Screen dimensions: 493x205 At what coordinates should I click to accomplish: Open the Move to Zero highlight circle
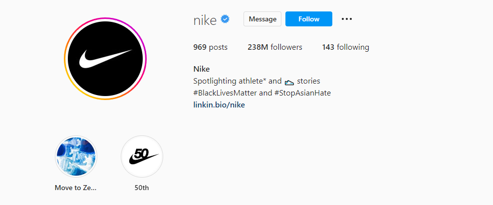click(76, 157)
